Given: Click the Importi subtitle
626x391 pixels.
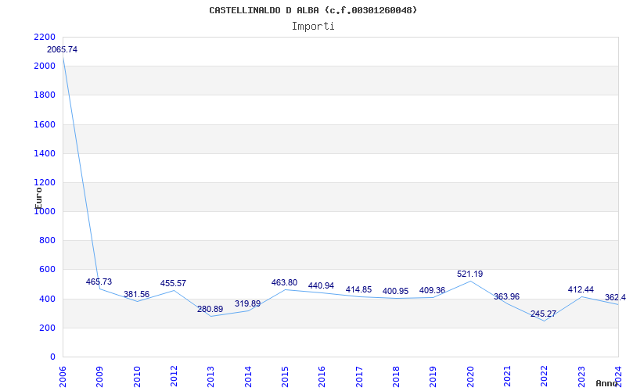Looking at the screenshot, I should 313,26.
